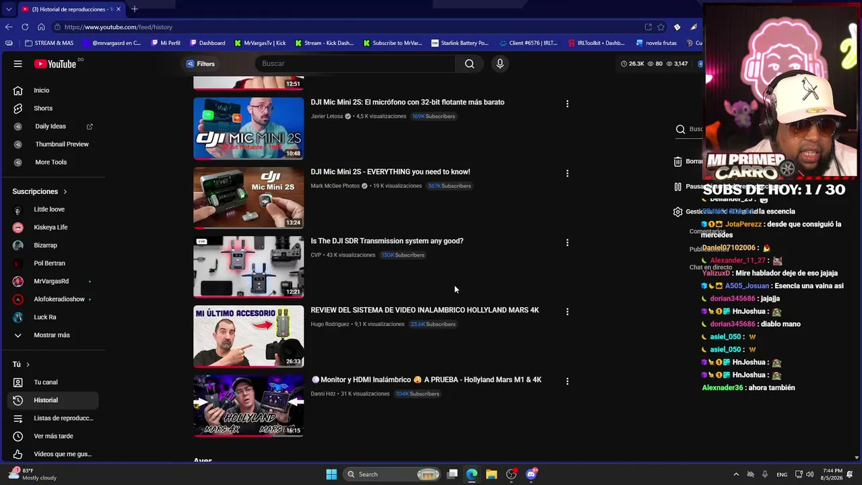Image resolution: width=862 pixels, height=485 pixels.
Task: Open the tab search dropdown
Action: pyautogui.click(x=8, y=9)
